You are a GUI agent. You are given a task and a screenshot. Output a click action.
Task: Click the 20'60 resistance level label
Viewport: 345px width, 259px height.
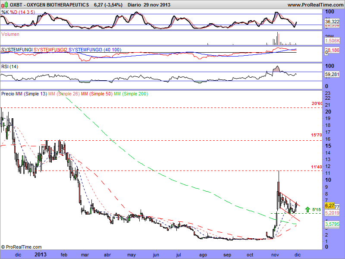pos(317,104)
